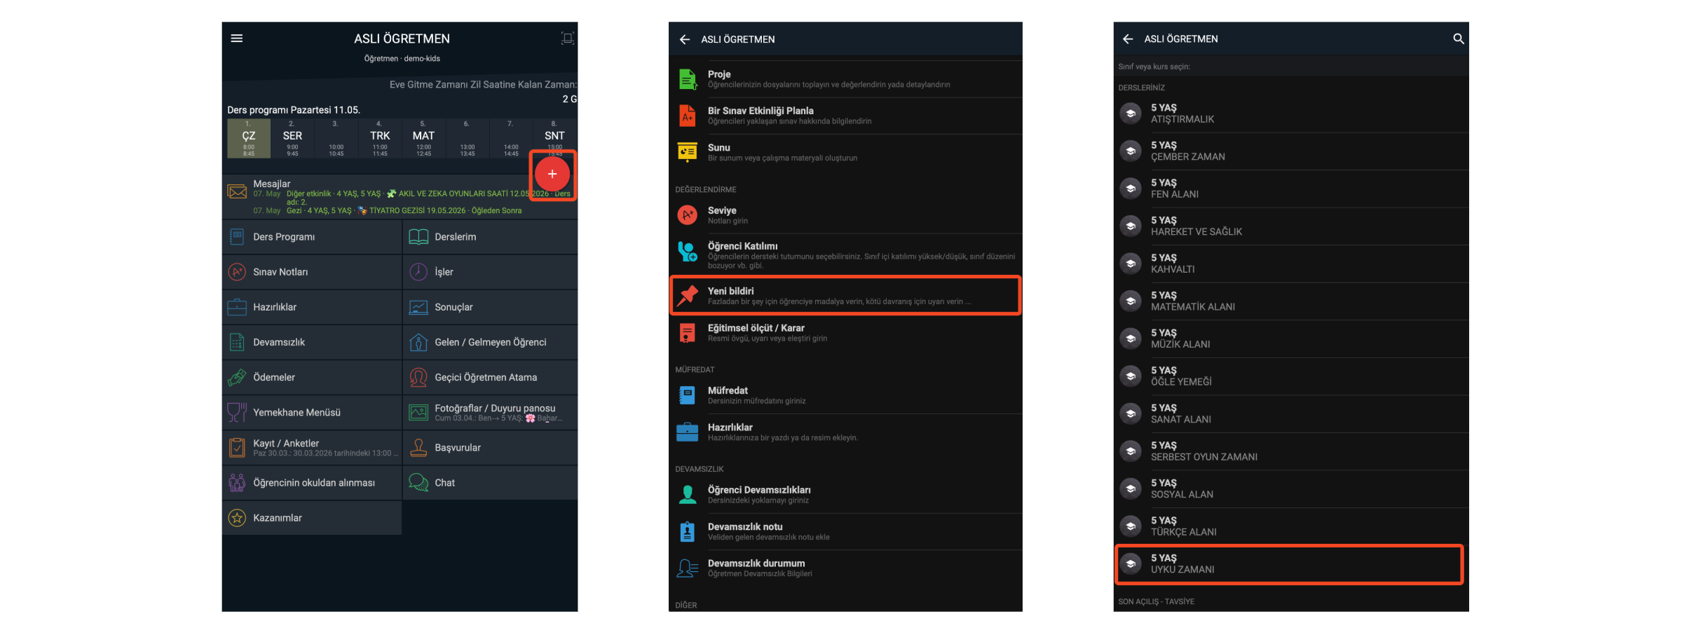Open the hamburger menu in the left screen
Viewport: 1692px width, 635px height.
click(237, 39)
